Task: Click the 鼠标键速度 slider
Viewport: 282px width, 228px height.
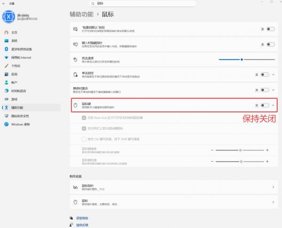Action: click(240, 150)
